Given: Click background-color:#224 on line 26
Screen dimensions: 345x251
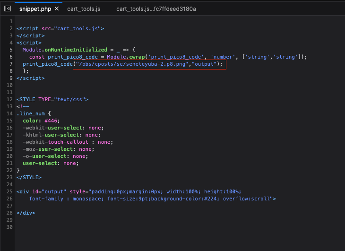Looking at the screenshot, I should (185, 199).
